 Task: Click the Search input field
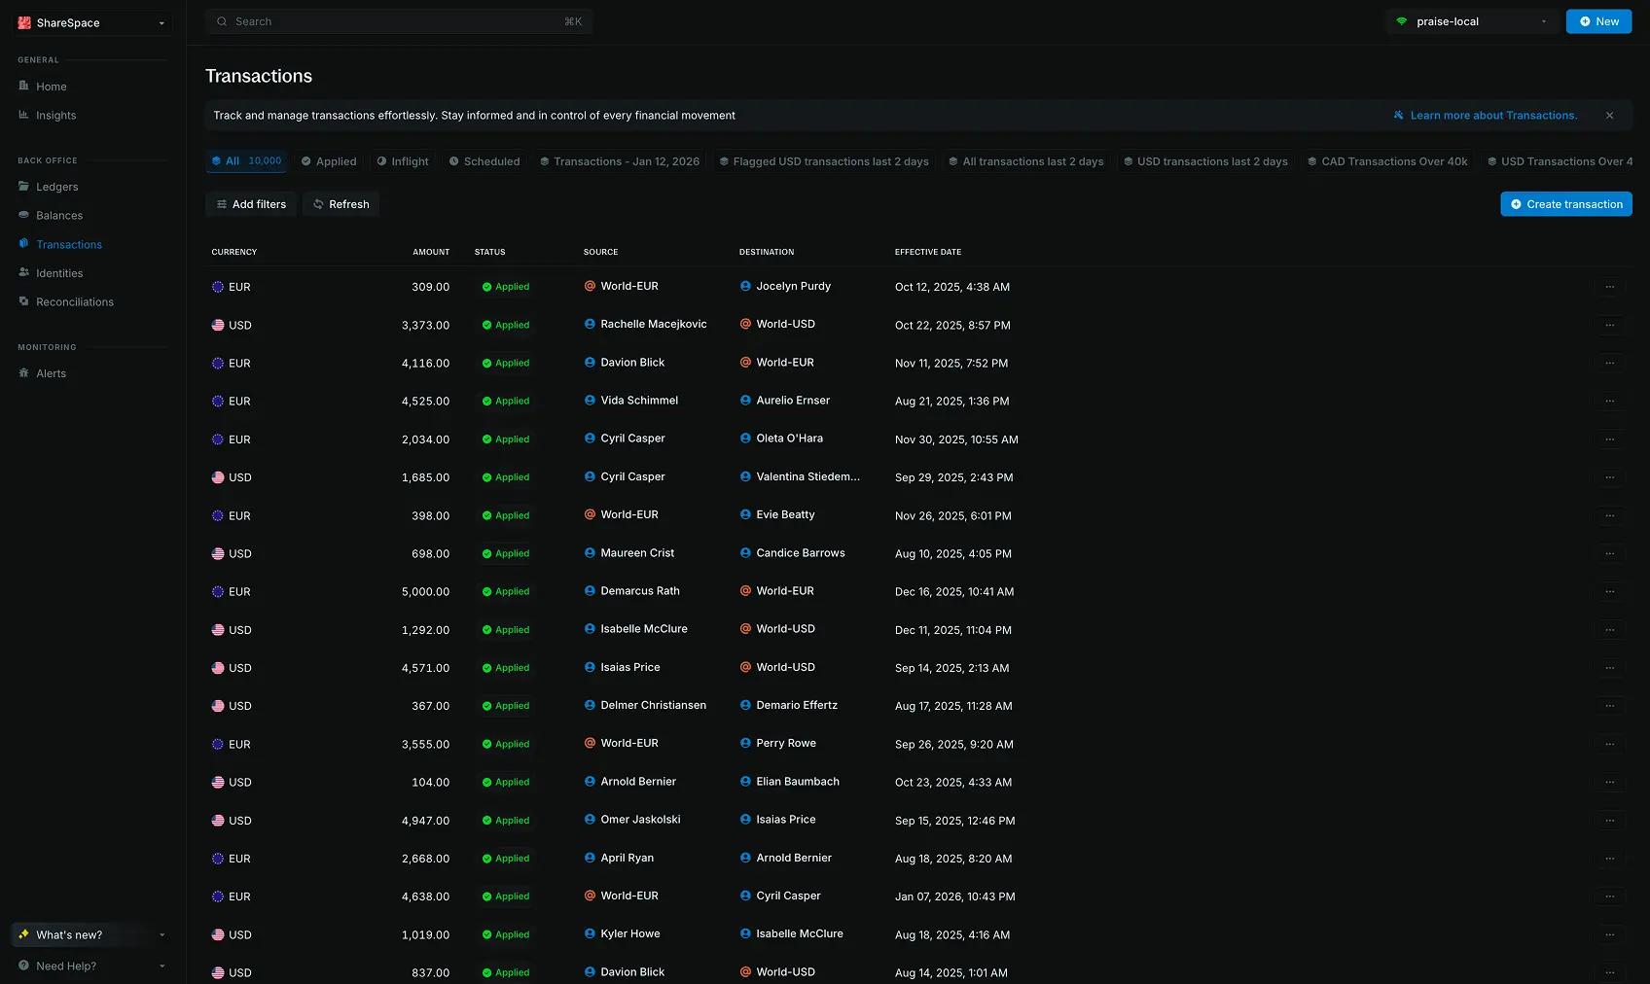pos(399,21)
